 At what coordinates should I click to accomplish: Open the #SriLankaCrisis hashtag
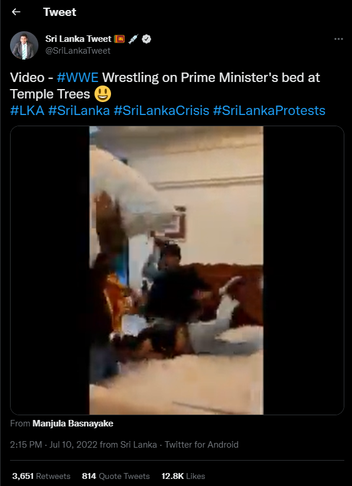pos(161,111)
